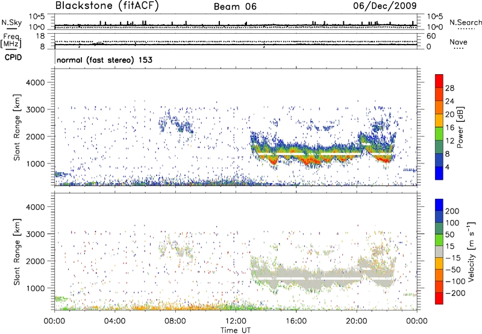Click the 'Time UT' axis title
The image size is (482, 334).
[x=236, y=330]
